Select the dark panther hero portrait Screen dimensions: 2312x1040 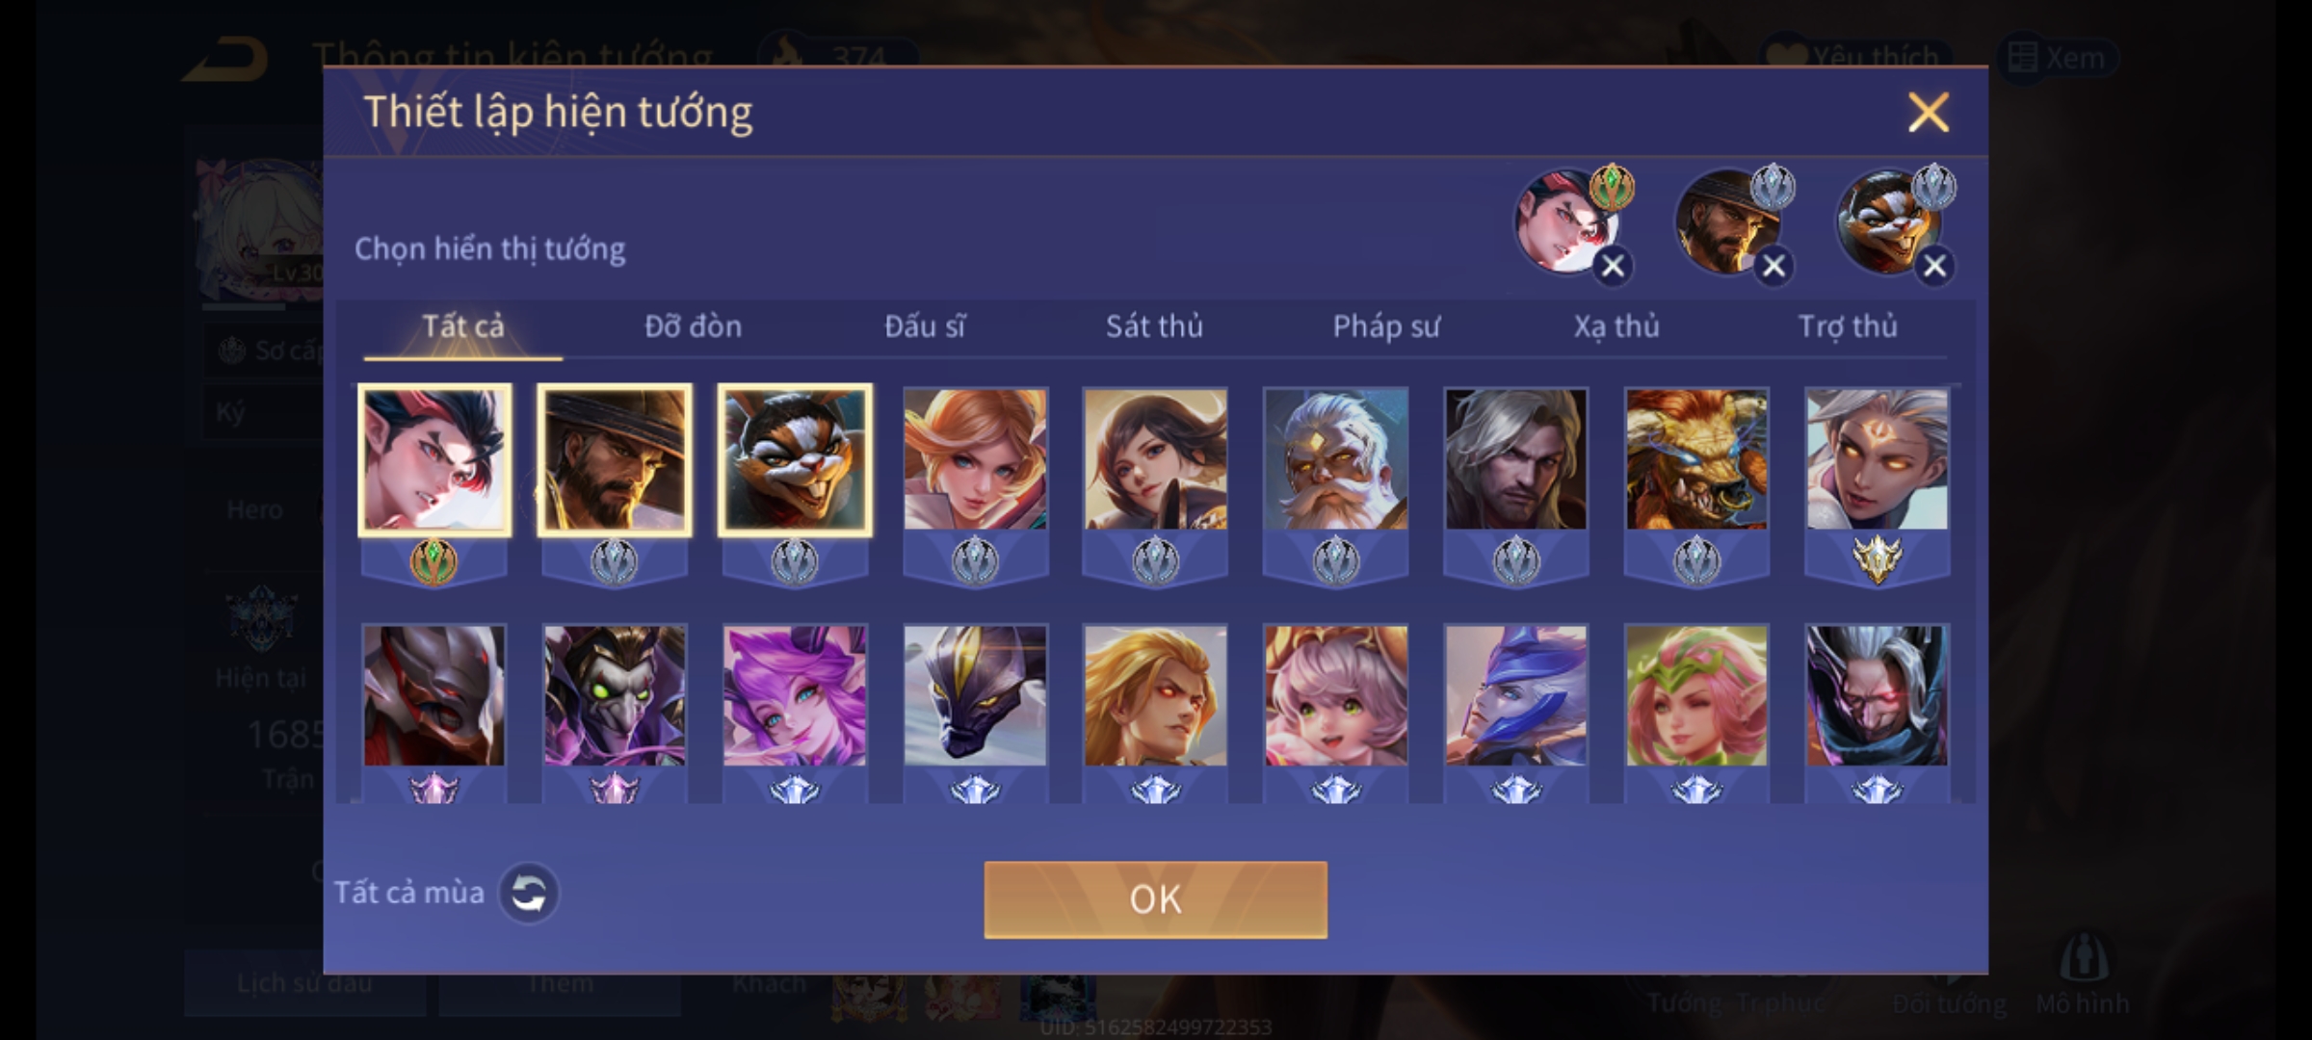tap(975, 696)
